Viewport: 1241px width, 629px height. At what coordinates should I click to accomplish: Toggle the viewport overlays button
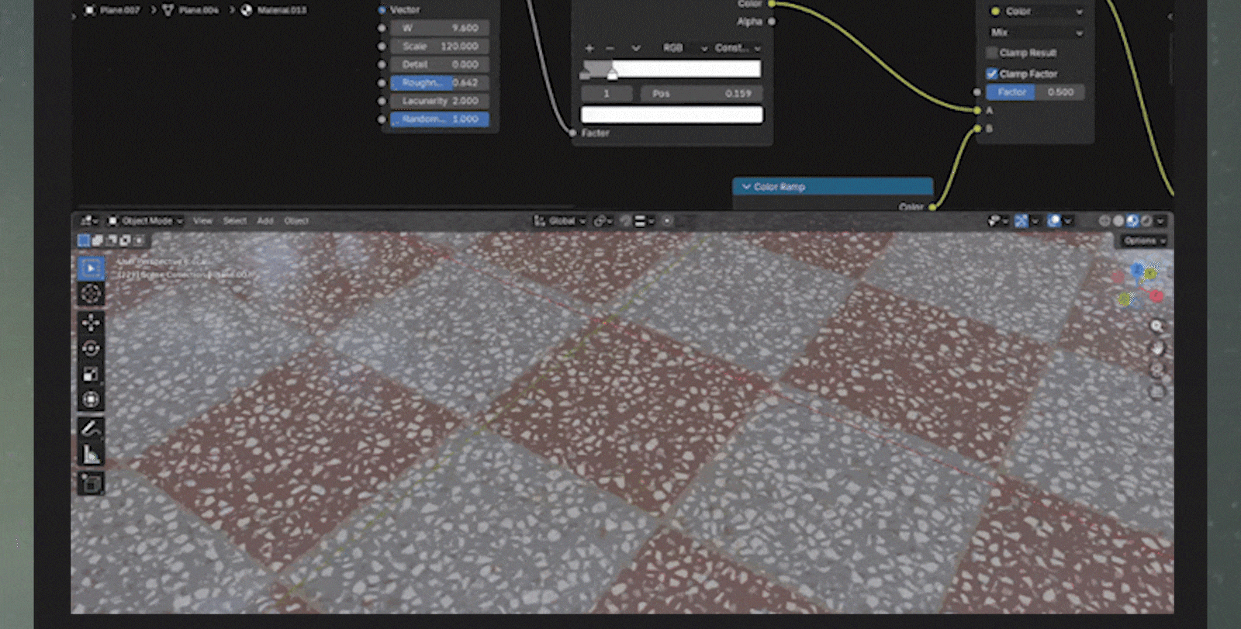(x=1054, y=221)
